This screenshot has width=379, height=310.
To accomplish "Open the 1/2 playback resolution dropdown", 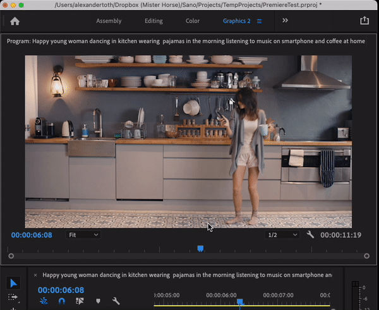I will click(282, 235).
